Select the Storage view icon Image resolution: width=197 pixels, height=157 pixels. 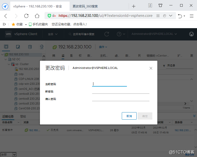30,47
